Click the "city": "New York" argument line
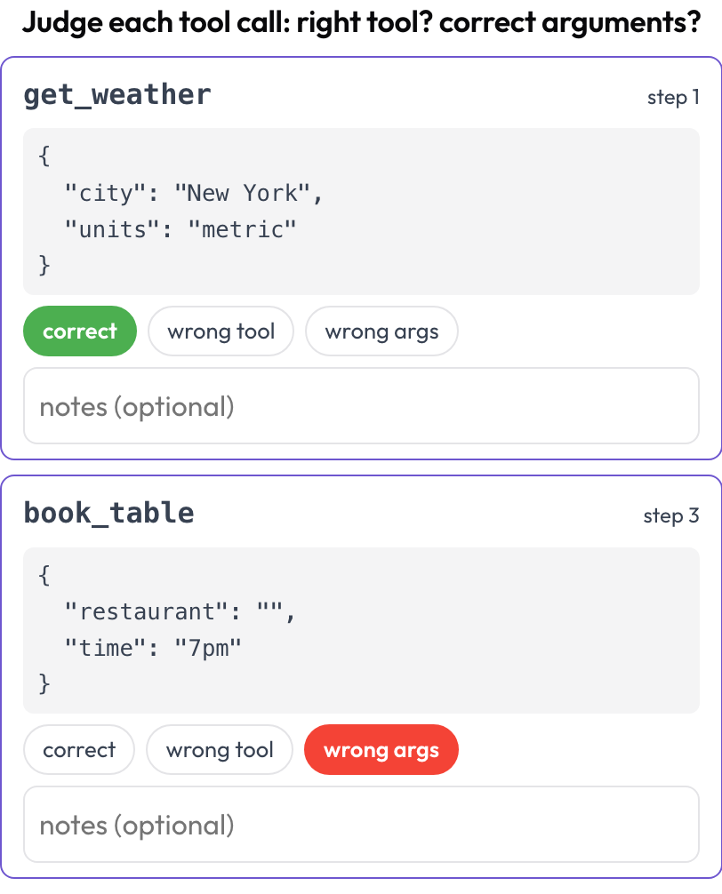The height and width of the screenshot is (894, 722). point(194,193)
